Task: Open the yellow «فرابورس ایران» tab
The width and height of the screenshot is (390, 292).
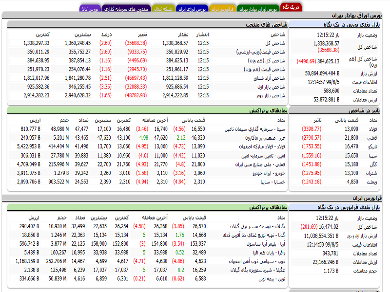Action: 222,9
